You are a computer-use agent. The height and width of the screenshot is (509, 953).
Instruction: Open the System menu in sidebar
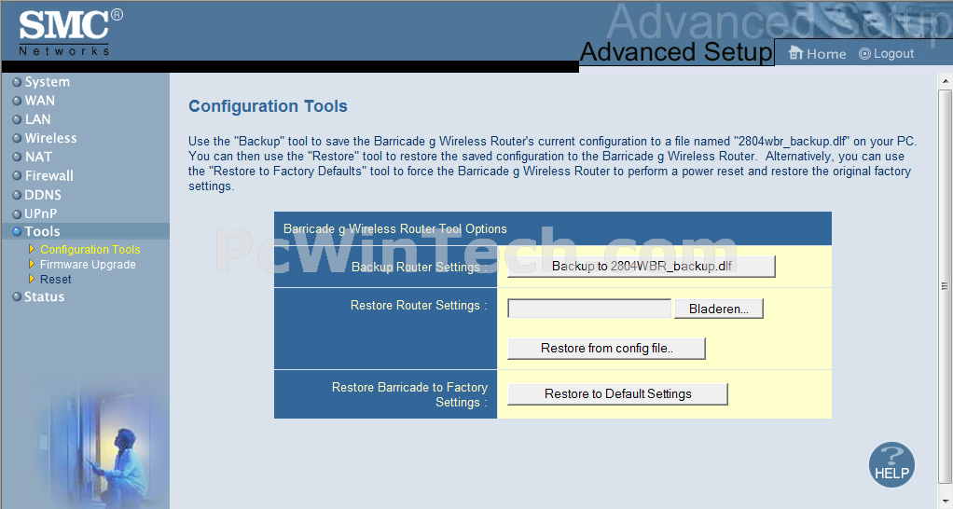tap(48, 81)
